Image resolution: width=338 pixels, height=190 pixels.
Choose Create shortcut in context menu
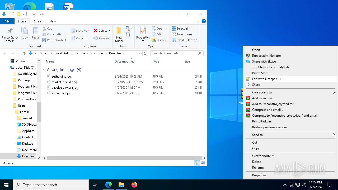(290, 156)
